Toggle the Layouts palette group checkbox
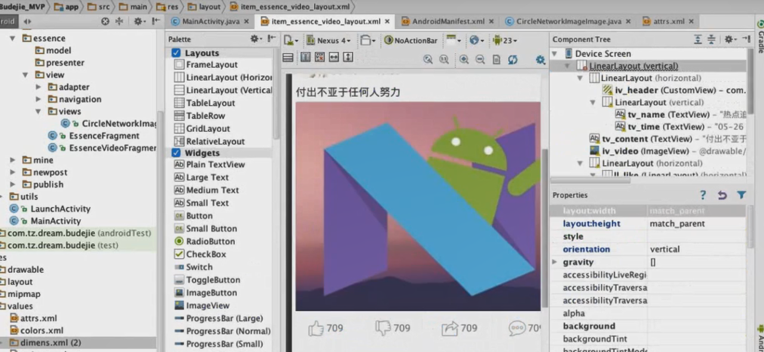 coord(176,53)
